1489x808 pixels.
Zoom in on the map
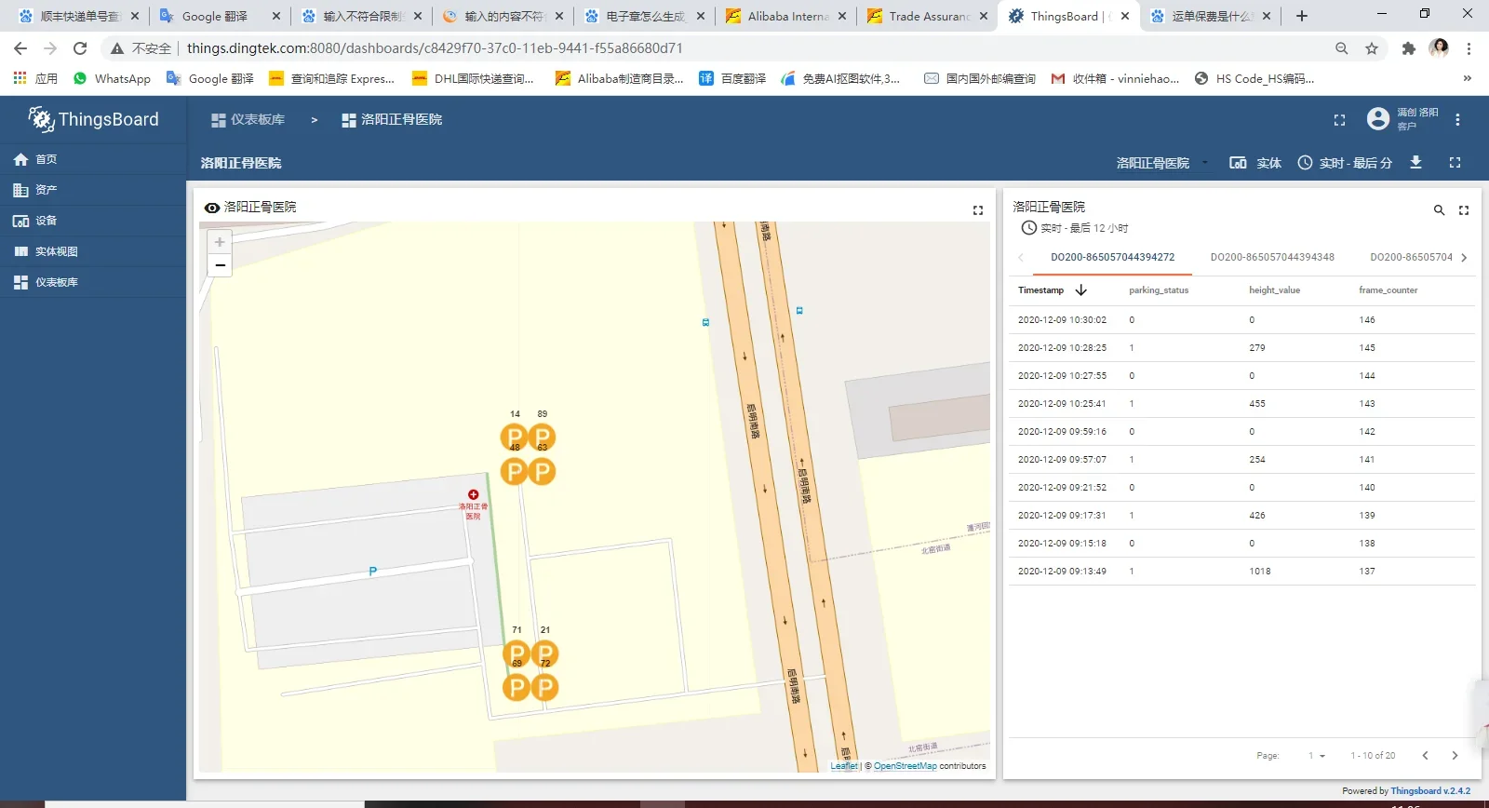(220, 242)
